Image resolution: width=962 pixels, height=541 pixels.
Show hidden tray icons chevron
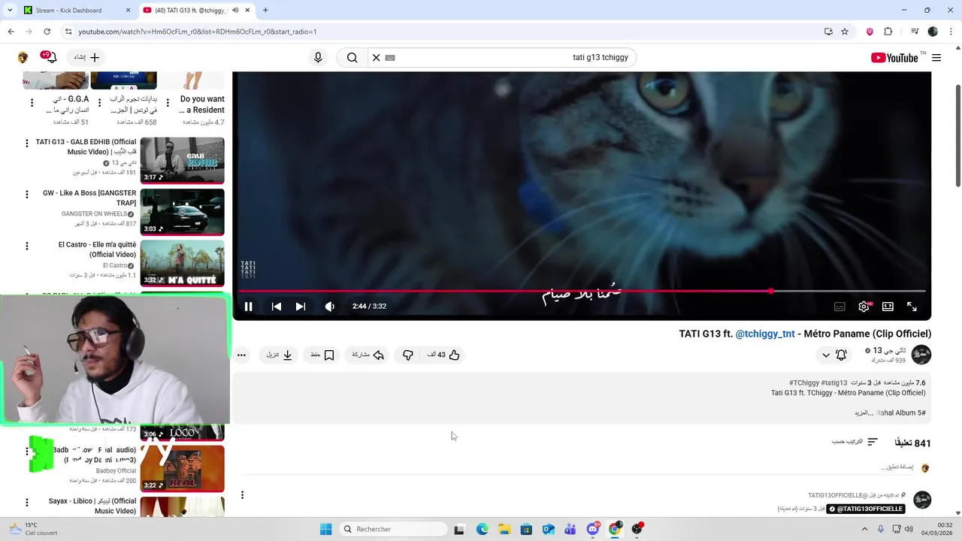(864, 529)
